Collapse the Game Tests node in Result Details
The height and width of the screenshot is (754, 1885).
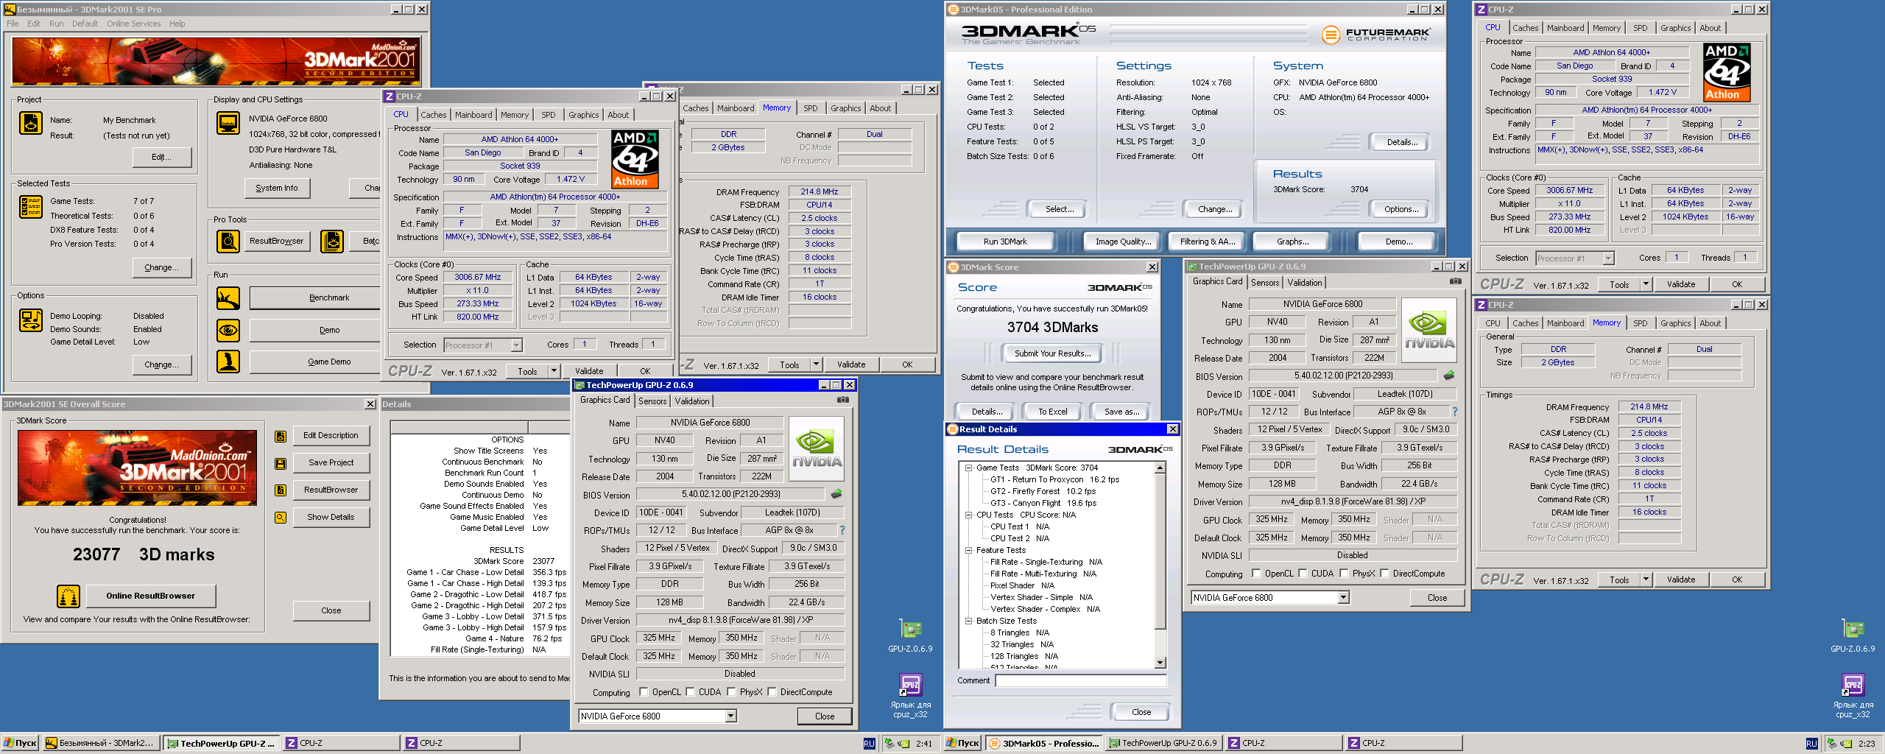pos(968,468)
